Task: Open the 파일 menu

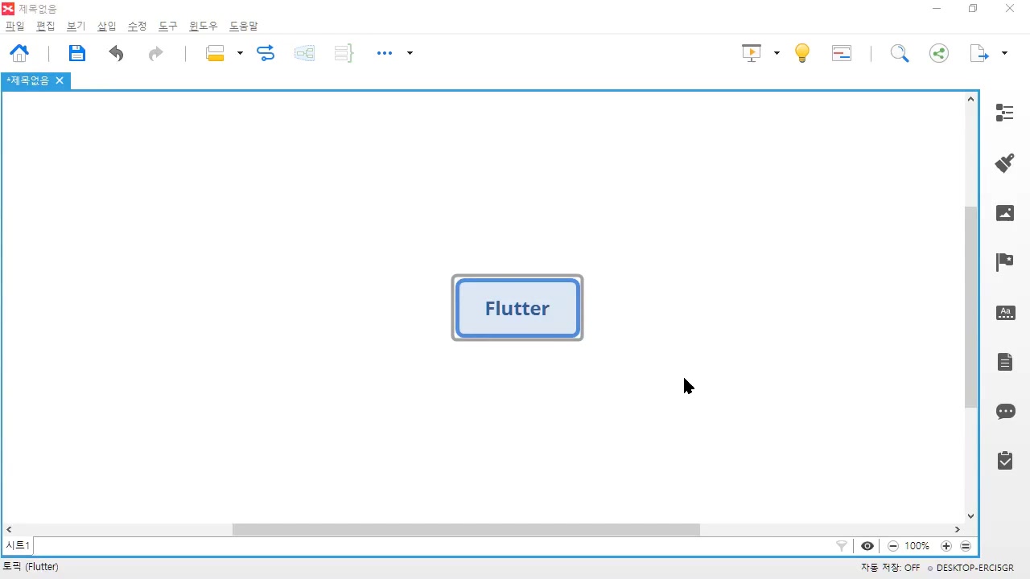Action: click(14, 26)
